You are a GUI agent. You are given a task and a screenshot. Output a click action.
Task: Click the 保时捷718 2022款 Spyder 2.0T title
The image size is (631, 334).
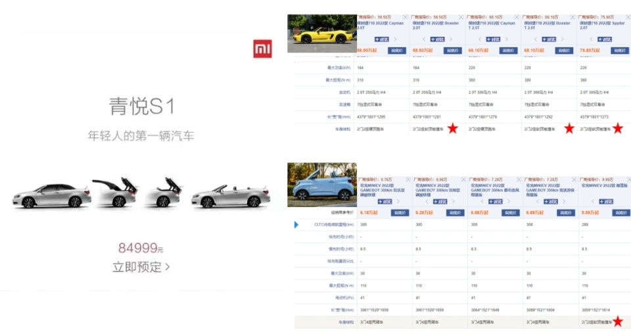coord(603,26)
